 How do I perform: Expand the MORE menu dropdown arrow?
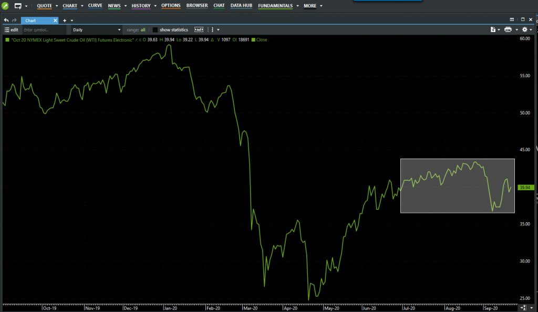321,6
